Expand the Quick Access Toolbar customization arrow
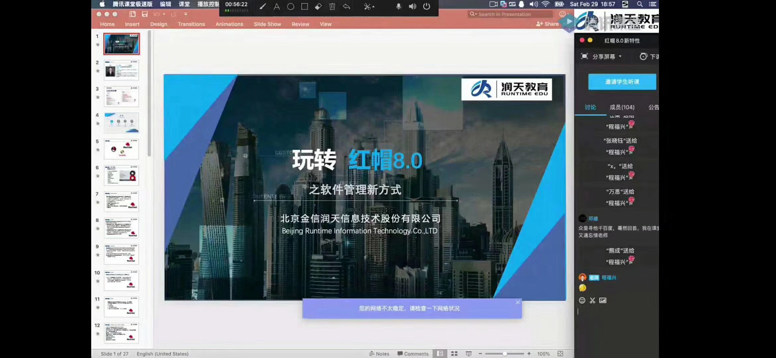This screenshot has width=776, height=358. tap(186, 14)
